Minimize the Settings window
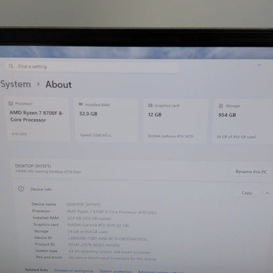The image size is (273, 273). [259, 65]
